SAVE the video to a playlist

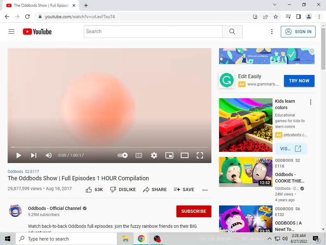(x=184, y=189)
